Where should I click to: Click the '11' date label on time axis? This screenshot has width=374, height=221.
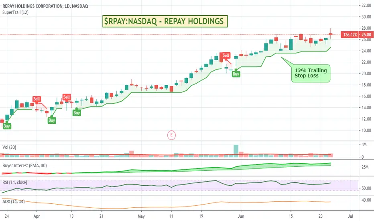[x=171, y=216]
